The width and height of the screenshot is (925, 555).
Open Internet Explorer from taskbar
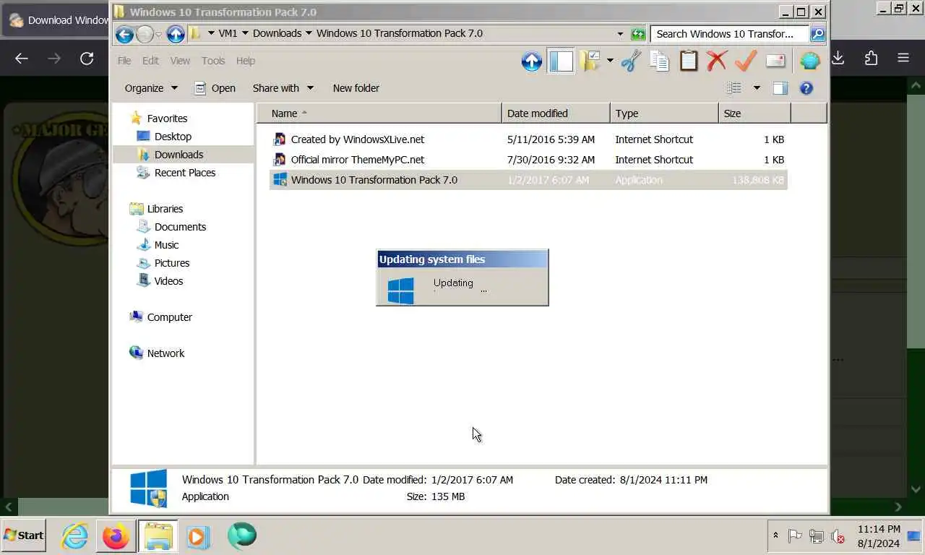point(74,536)
